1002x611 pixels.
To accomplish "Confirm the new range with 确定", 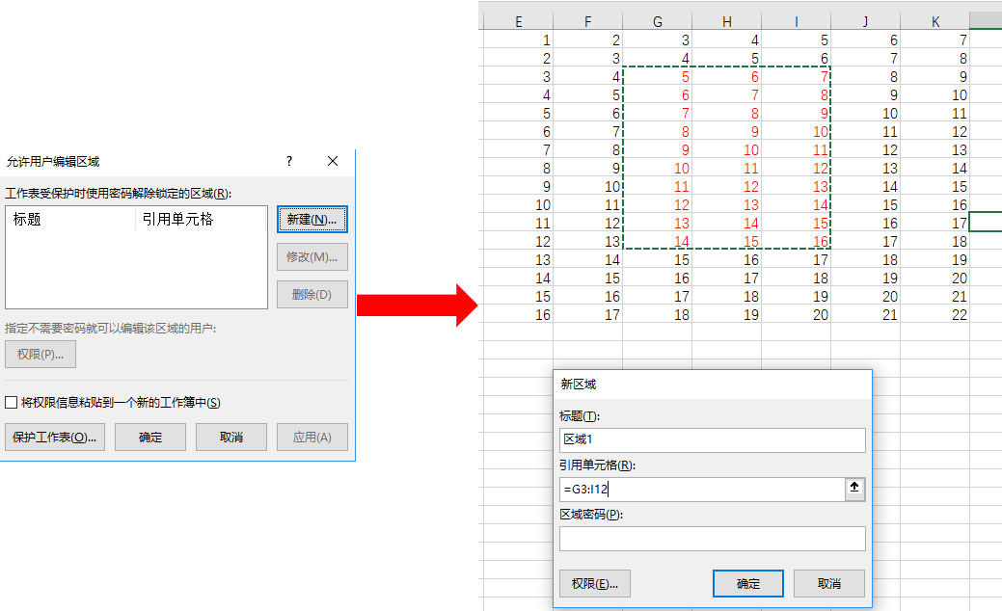I will [x=747, y=583].
